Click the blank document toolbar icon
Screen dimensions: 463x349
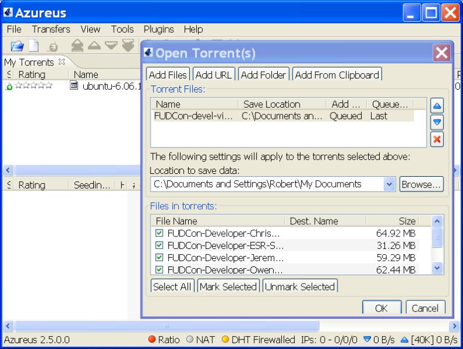coord(35,45)
